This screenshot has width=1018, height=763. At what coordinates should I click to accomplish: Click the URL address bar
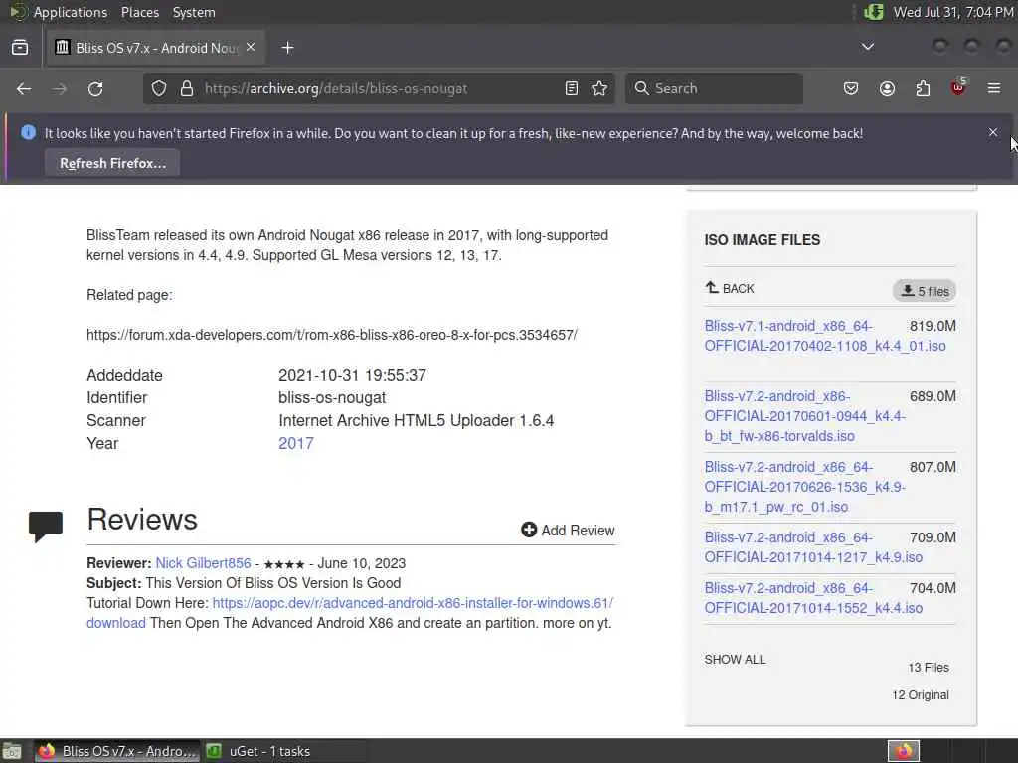[x=377, y=88]
